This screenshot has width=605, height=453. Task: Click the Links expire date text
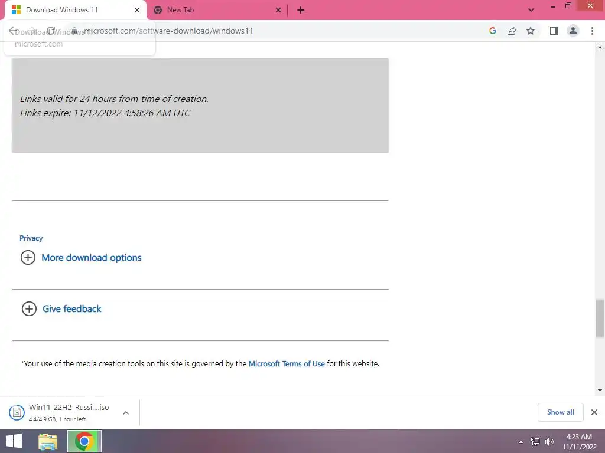coord(105,113)
